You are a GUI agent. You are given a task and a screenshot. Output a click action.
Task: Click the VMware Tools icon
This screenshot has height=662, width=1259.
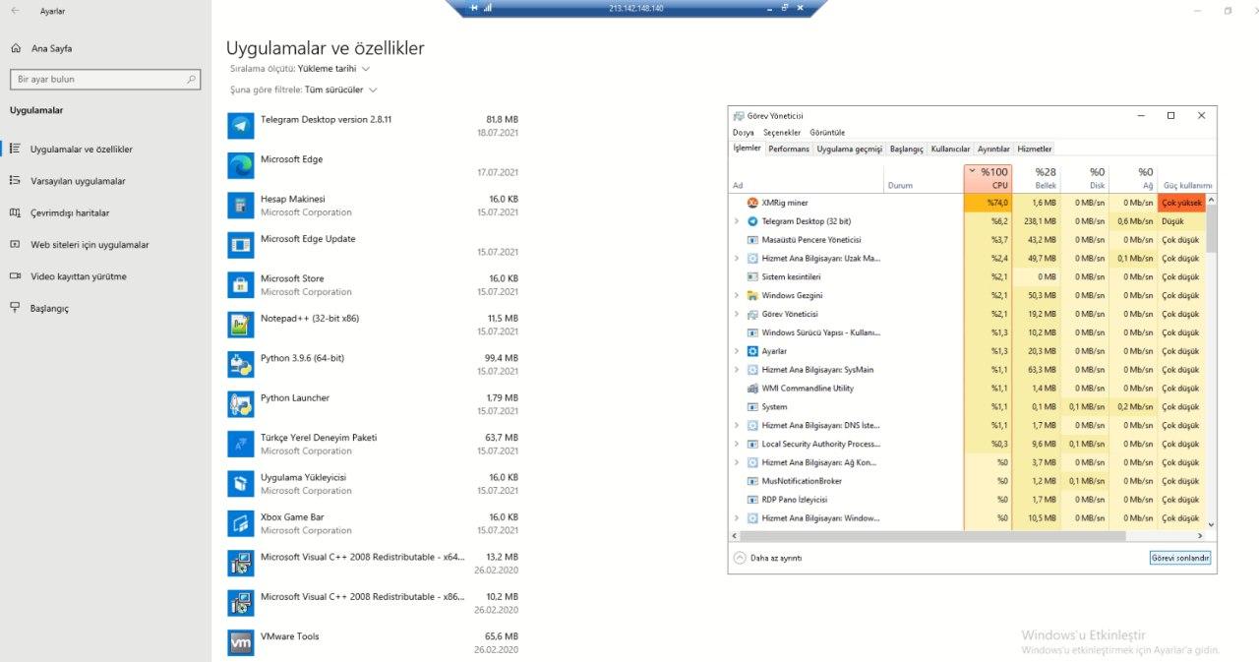tap(241, 643)
